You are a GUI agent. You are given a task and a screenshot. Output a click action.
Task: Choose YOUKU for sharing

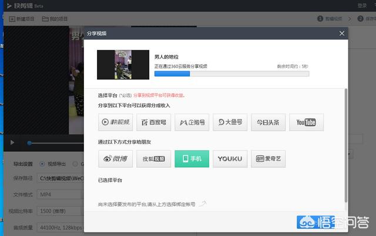tap(230, 159)
